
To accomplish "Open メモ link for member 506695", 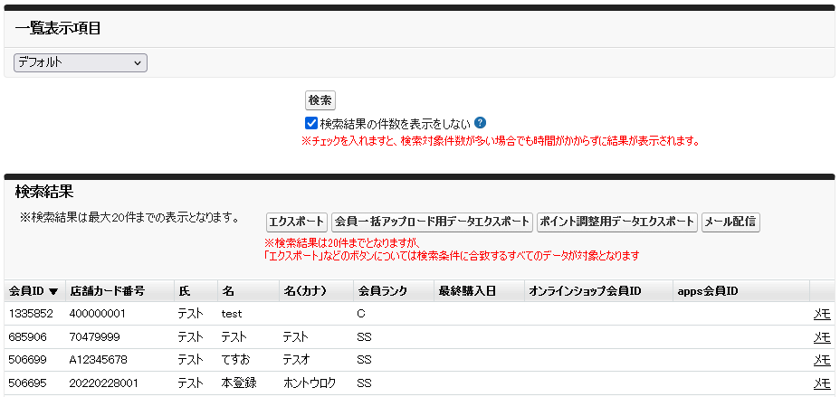I will [x=821, y=383].
